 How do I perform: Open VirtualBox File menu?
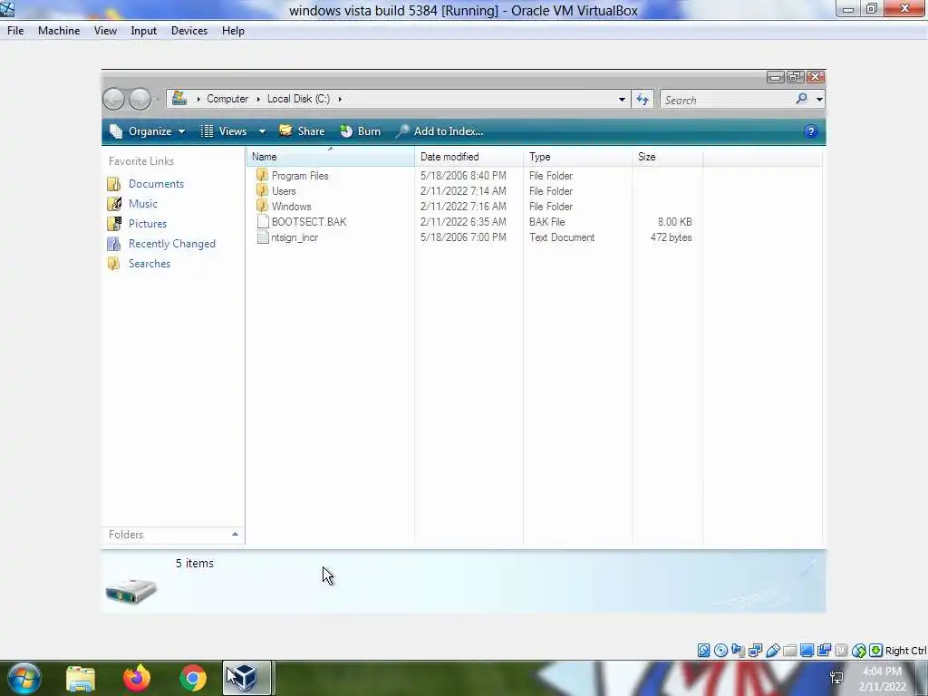pyautogui.click(x=15, y=31)
